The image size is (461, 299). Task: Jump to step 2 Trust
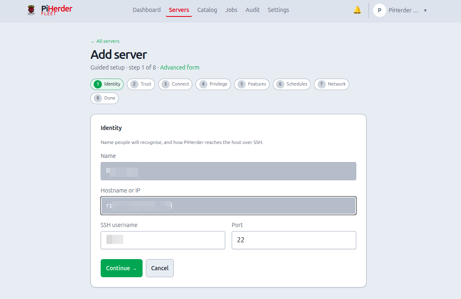(141, 84)
